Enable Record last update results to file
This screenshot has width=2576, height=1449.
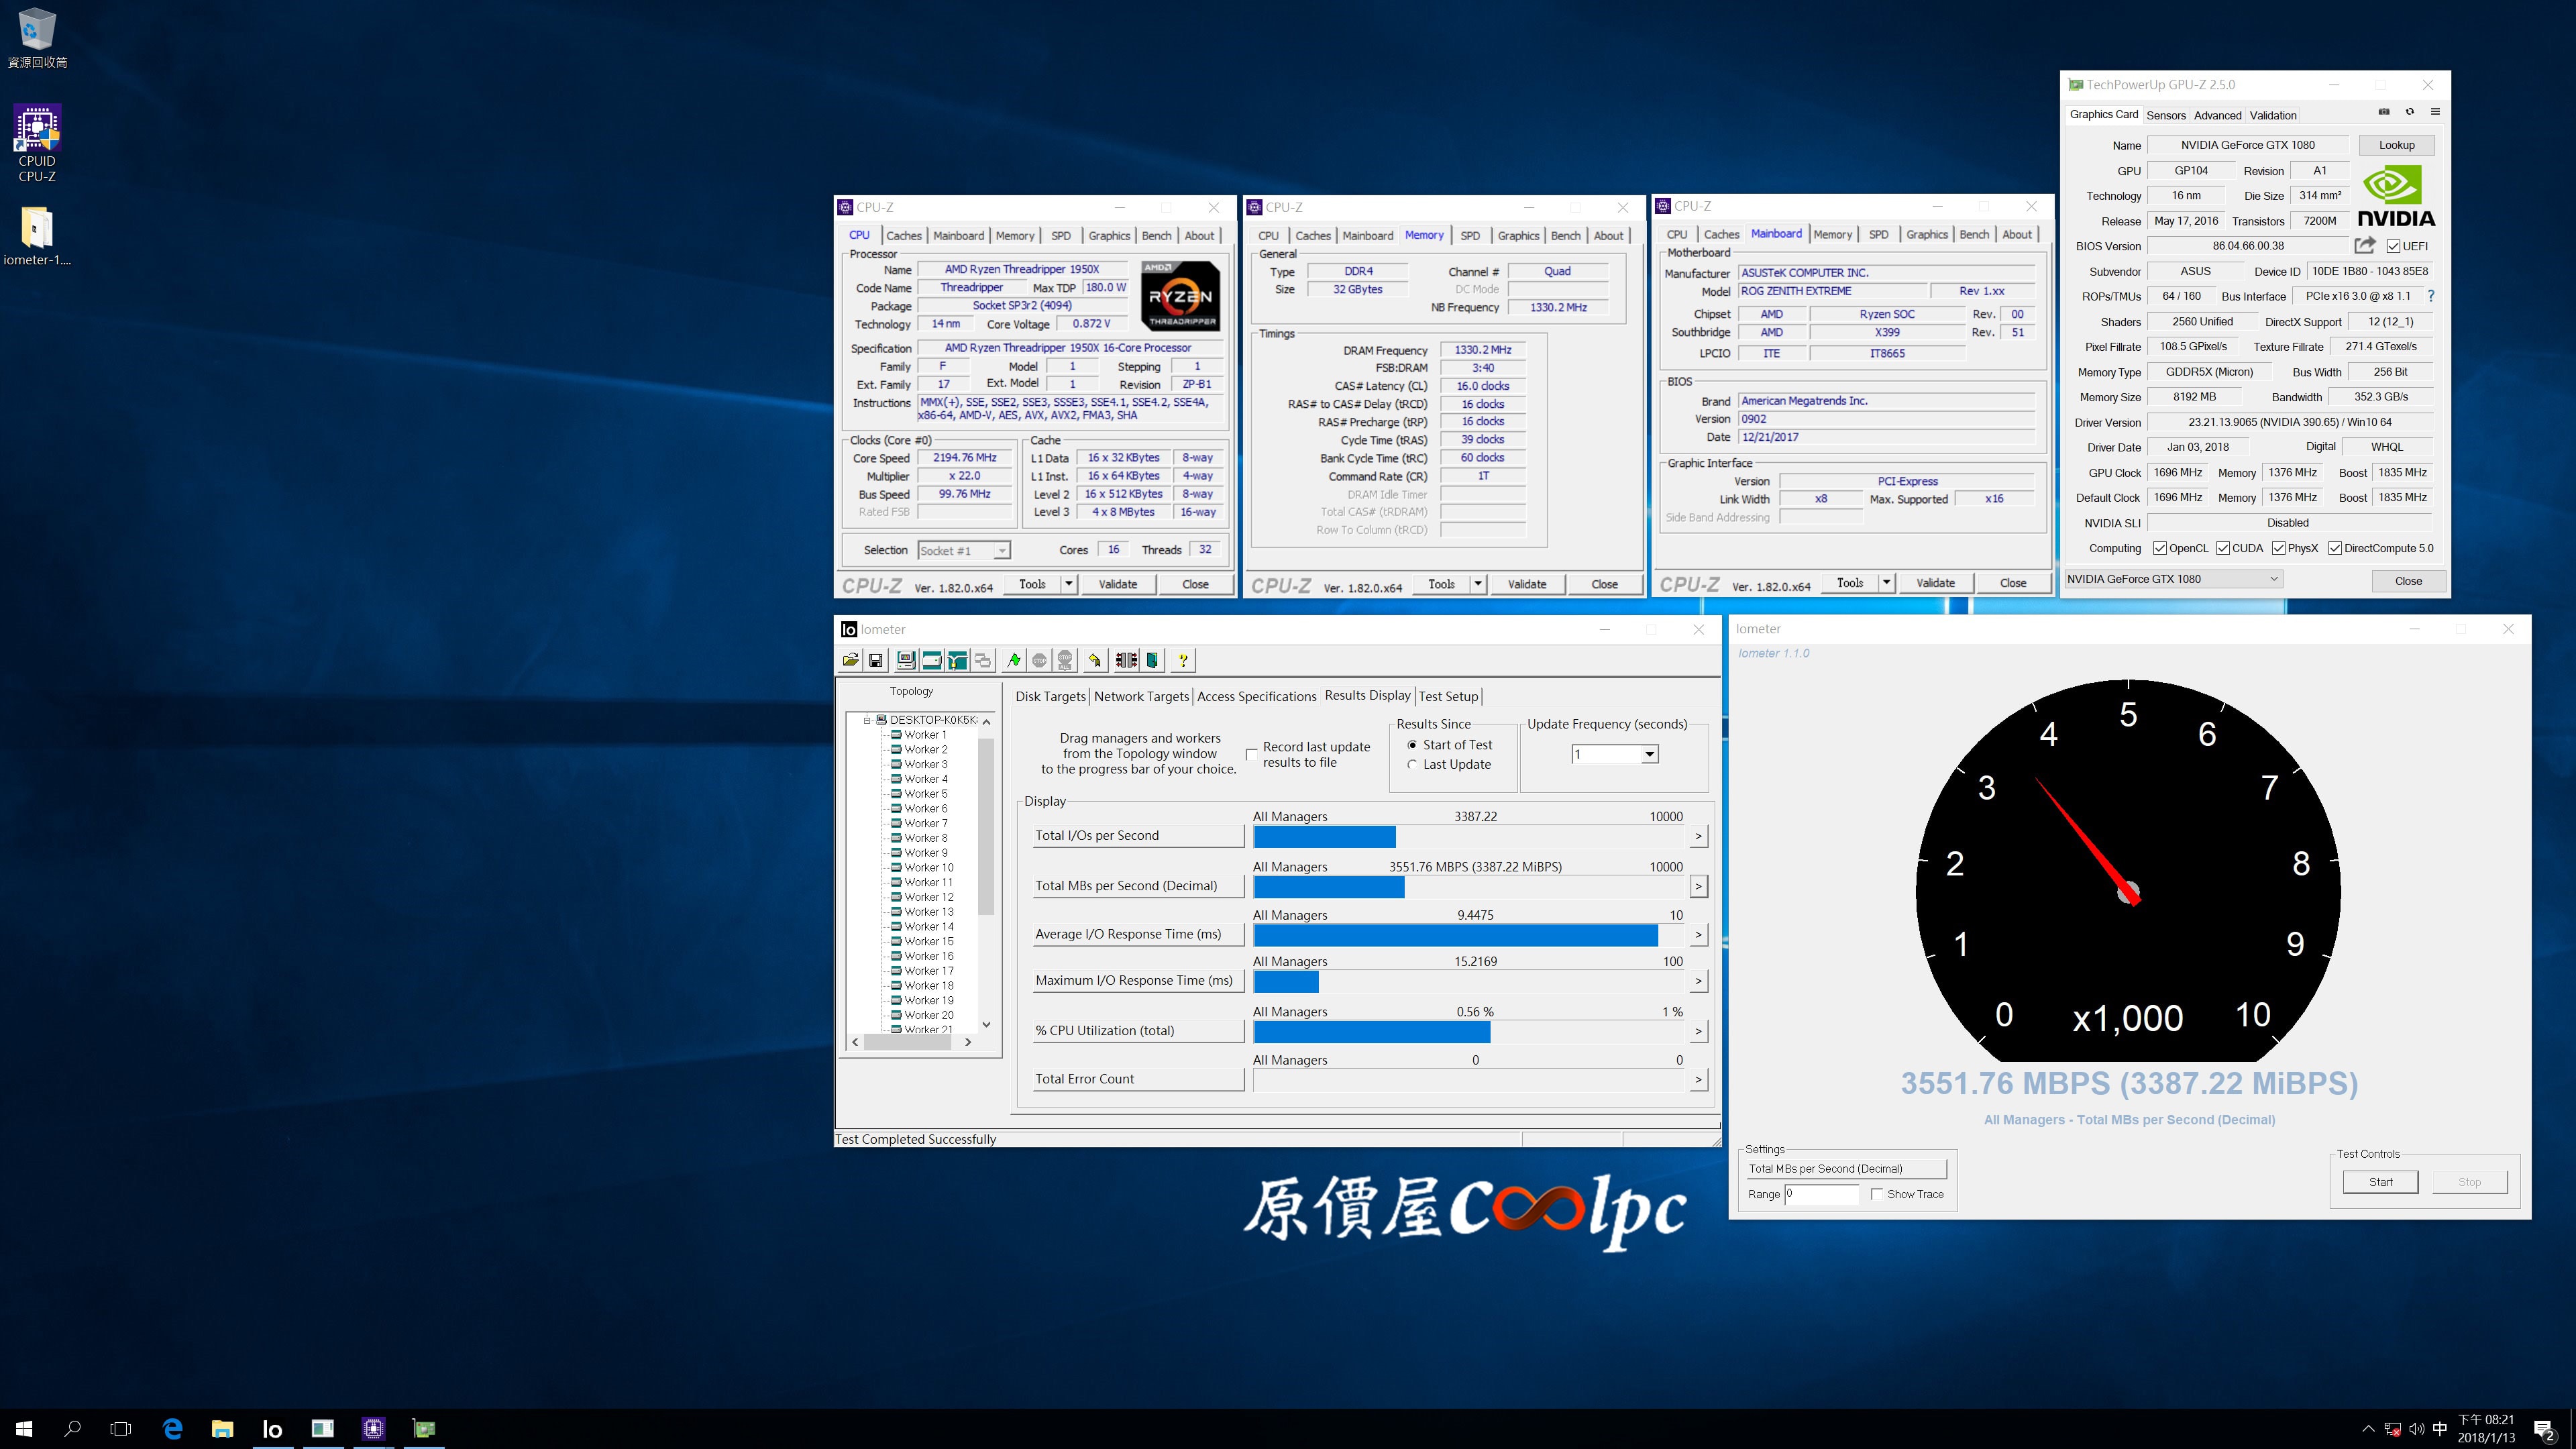(x=1251, y=754)
